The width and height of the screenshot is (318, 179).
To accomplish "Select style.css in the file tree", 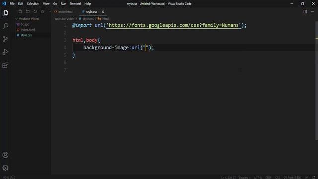I will [x=26, y=35].
